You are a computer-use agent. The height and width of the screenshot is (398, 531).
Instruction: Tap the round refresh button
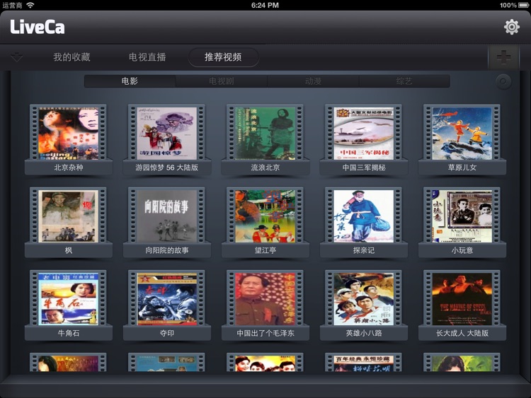(x=503, y=81)
